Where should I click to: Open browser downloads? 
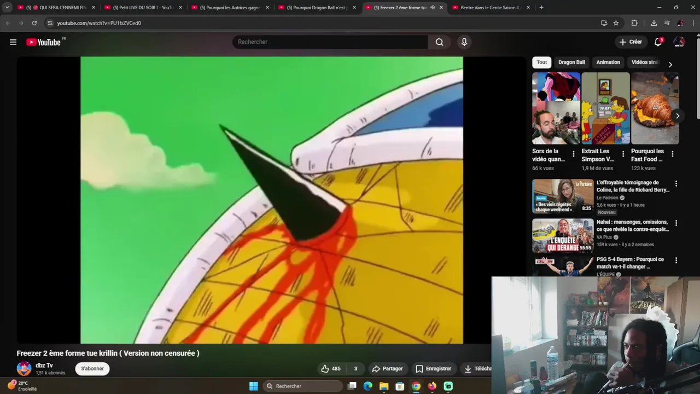[654, 23]
